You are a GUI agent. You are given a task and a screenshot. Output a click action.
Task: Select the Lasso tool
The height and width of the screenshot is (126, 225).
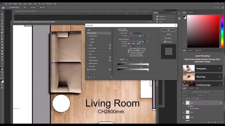click(x=2, y=20)
